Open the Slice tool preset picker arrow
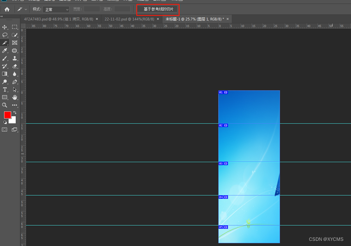351x246 pixels. [x=26, y=9]
